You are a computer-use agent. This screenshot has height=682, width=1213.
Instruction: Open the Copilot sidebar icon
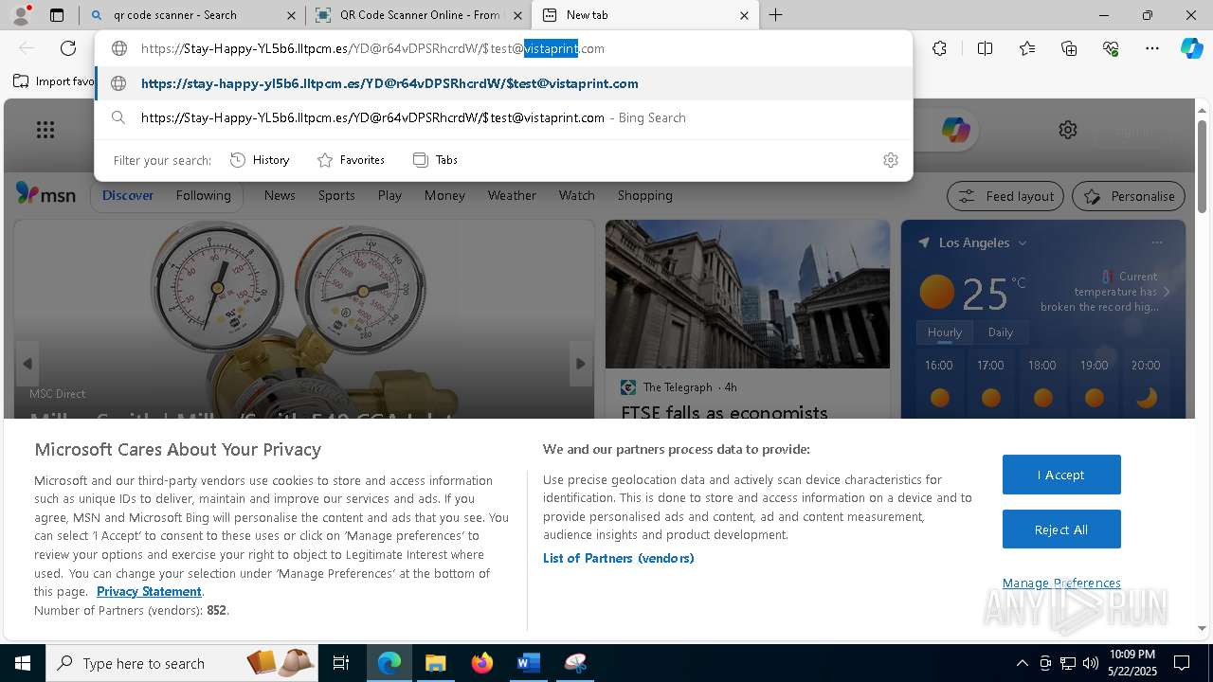pyautogui.click(x=1192, y=48)
